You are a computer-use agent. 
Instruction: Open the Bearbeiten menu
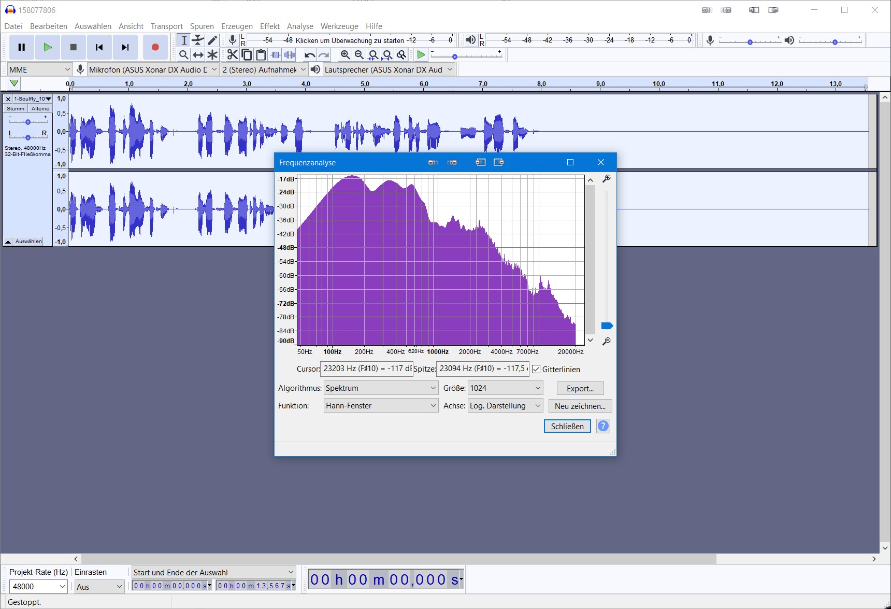(x=49, y=26)
